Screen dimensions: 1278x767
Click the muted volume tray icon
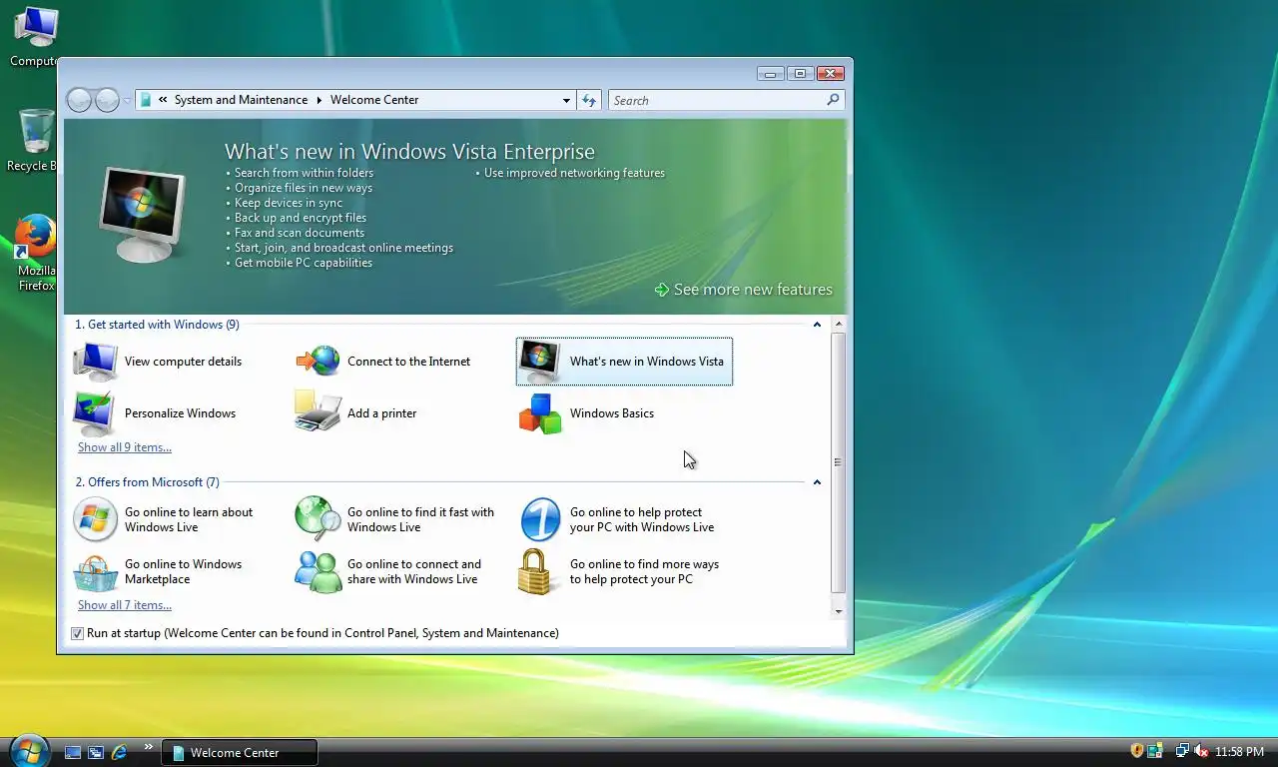(x=1201, y=751)
